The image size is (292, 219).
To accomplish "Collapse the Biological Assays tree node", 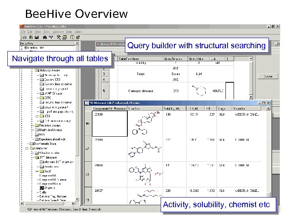I will [32, 71].
